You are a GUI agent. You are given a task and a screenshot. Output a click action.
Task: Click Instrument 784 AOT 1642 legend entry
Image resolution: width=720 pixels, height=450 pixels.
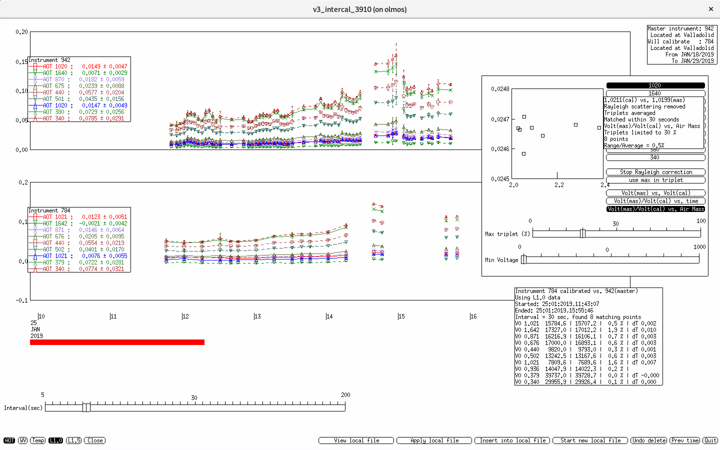[x=79, y=223]
